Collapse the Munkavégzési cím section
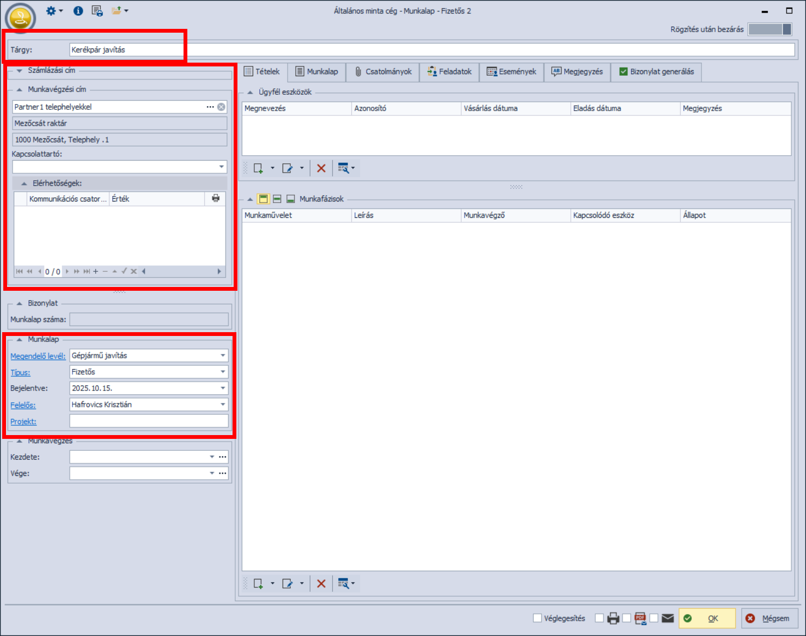The image size is (806, 636). pyautogui.click(x=20, y=89)
